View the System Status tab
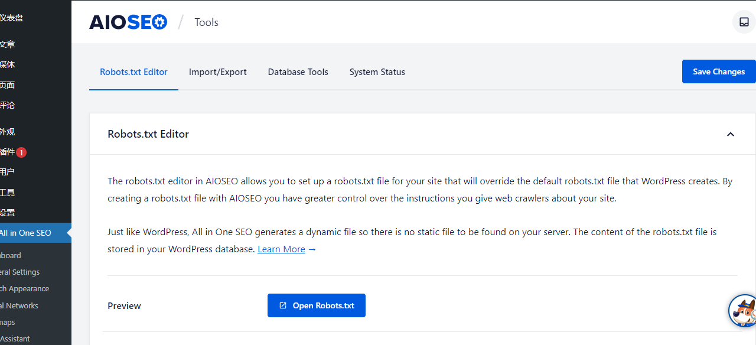Screen dimensions: 756x345 coord(377,71)
